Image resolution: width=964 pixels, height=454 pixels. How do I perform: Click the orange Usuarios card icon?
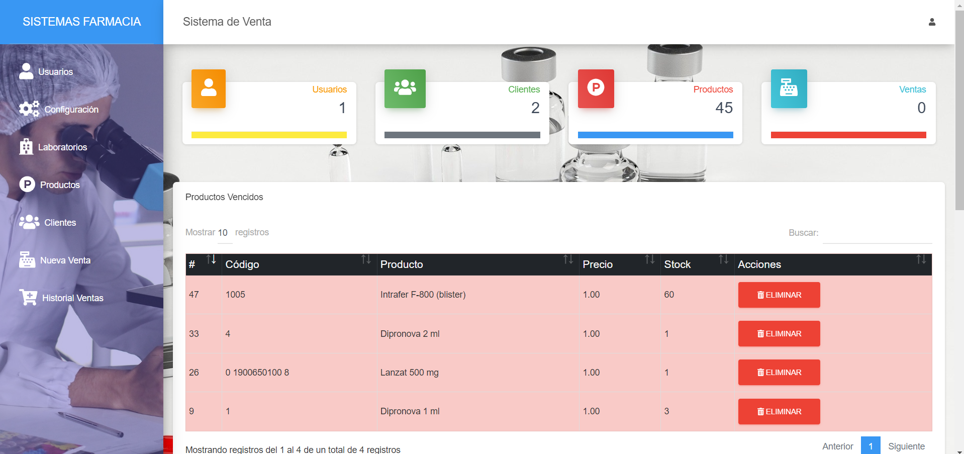click(x=209, y=88)
